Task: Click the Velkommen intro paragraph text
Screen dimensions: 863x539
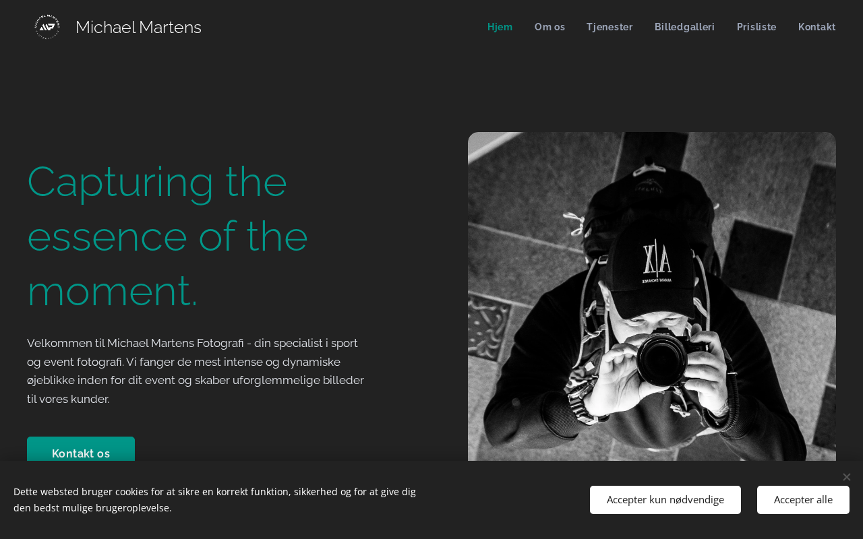Action: tap(196, 371)
